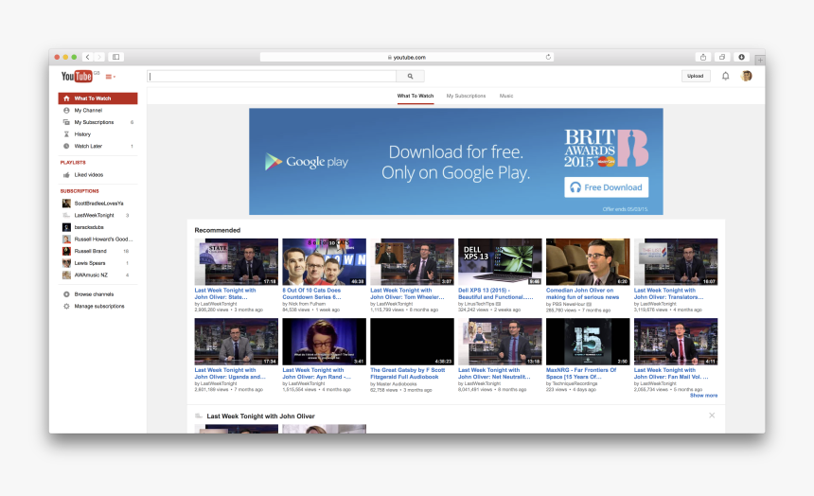
Task: Show all tabs in Safari
Action: click(722, 57)
